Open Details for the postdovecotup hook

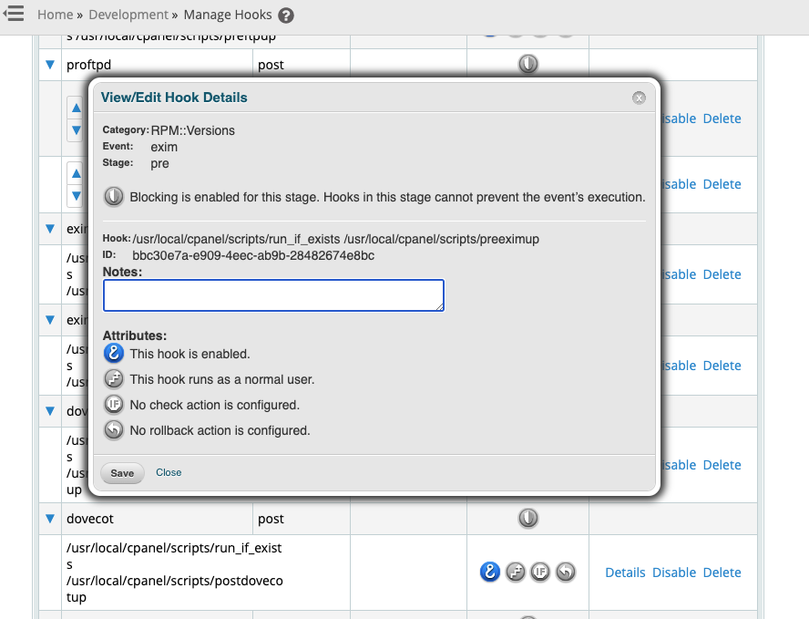pos(625,573)
